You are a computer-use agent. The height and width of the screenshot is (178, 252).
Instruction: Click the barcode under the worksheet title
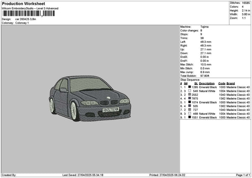pos(28,13)
